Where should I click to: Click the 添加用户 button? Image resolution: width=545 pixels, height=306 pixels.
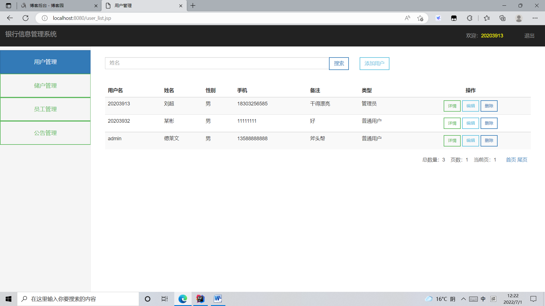tap(374, 63)
